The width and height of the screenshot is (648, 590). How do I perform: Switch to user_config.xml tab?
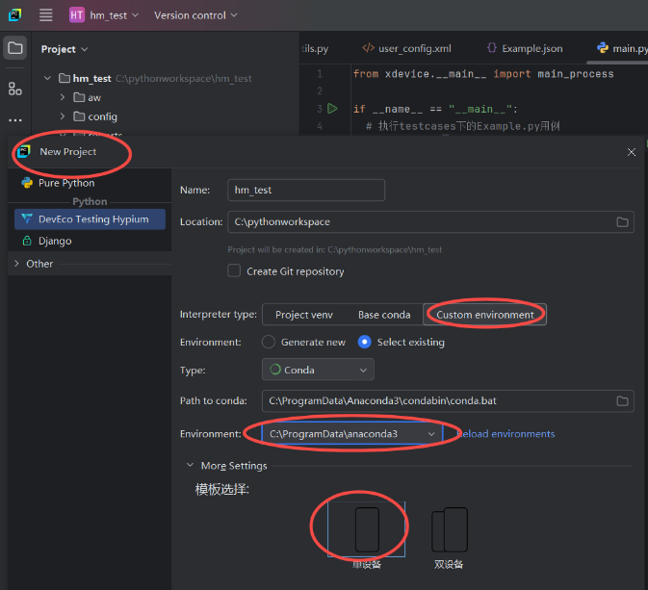click(406, 48)
